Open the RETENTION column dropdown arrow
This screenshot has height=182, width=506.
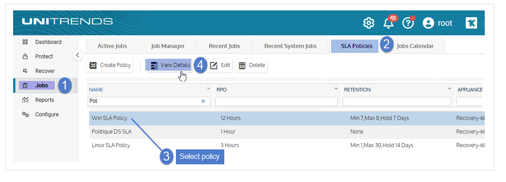pyautogui.click(x=449, y=89)
